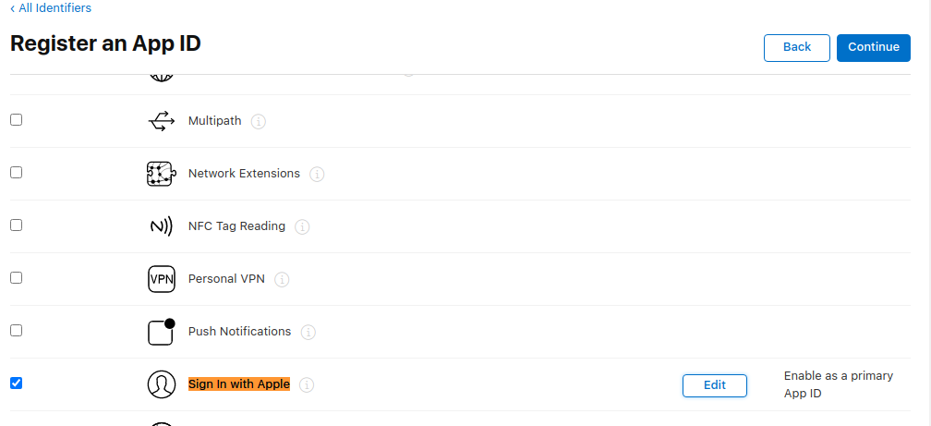This screenshot has height=426, width=931.
Task: Go back via All Identifiers link
Action: pos(51,8)
